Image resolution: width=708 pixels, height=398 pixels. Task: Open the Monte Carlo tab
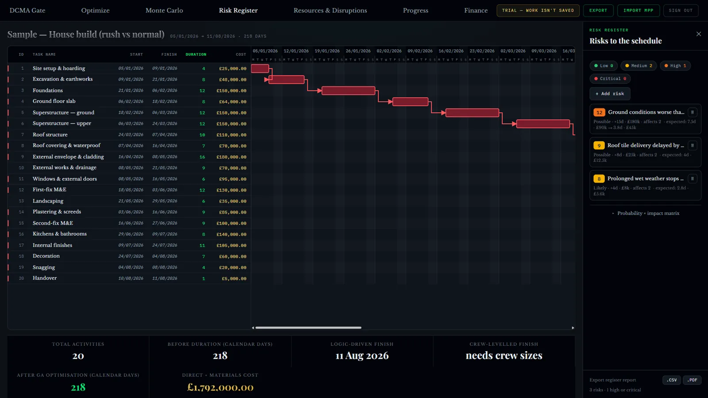(x=164, y=11)
